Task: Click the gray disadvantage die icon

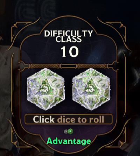Action: 66,132
